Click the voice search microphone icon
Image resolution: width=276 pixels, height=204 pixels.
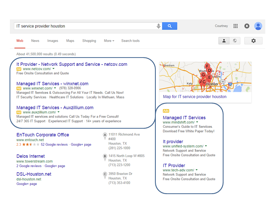pos(158,26)
